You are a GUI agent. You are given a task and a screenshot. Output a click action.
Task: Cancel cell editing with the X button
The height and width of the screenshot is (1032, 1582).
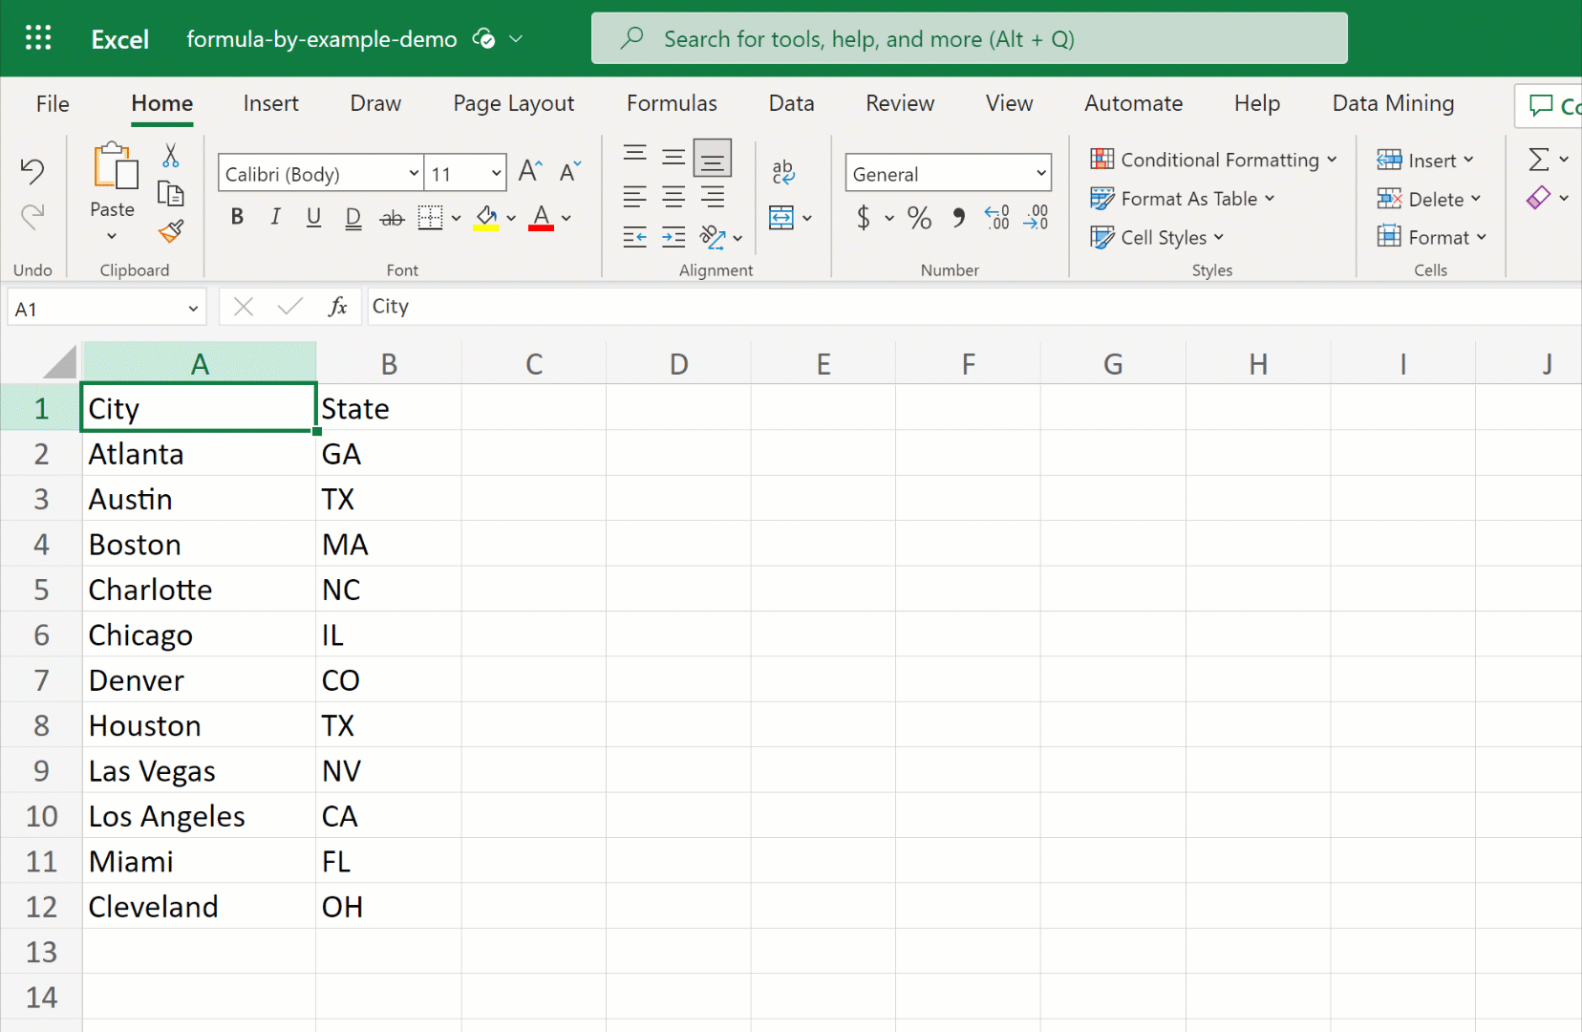click(x=243, y=307)
